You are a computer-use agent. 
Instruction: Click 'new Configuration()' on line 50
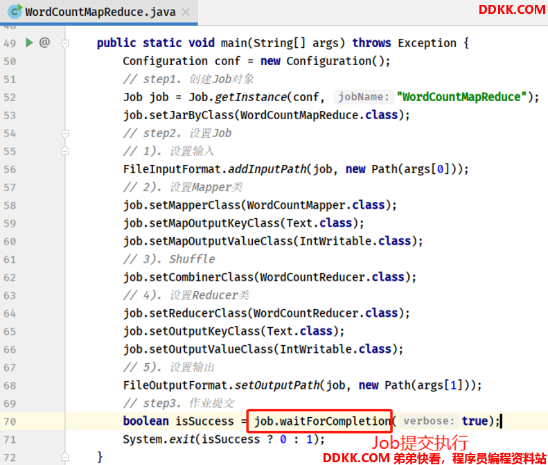tap(322, 61)
